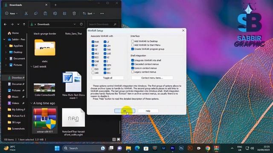Click Cut icon in Explorer toolbar
Image resolution: width=273 pixels, height=153 pixels.
click(26, 13)
